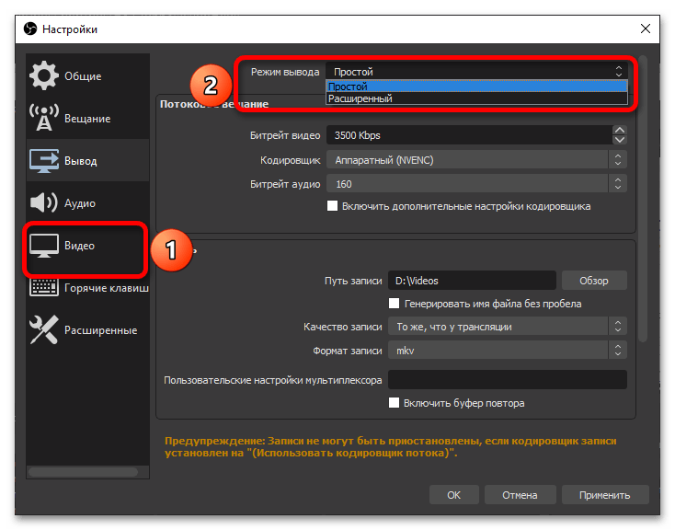Open the Аудио speaker icon section
The height and width of the screenshot is (530, 675).
point(44,202)
